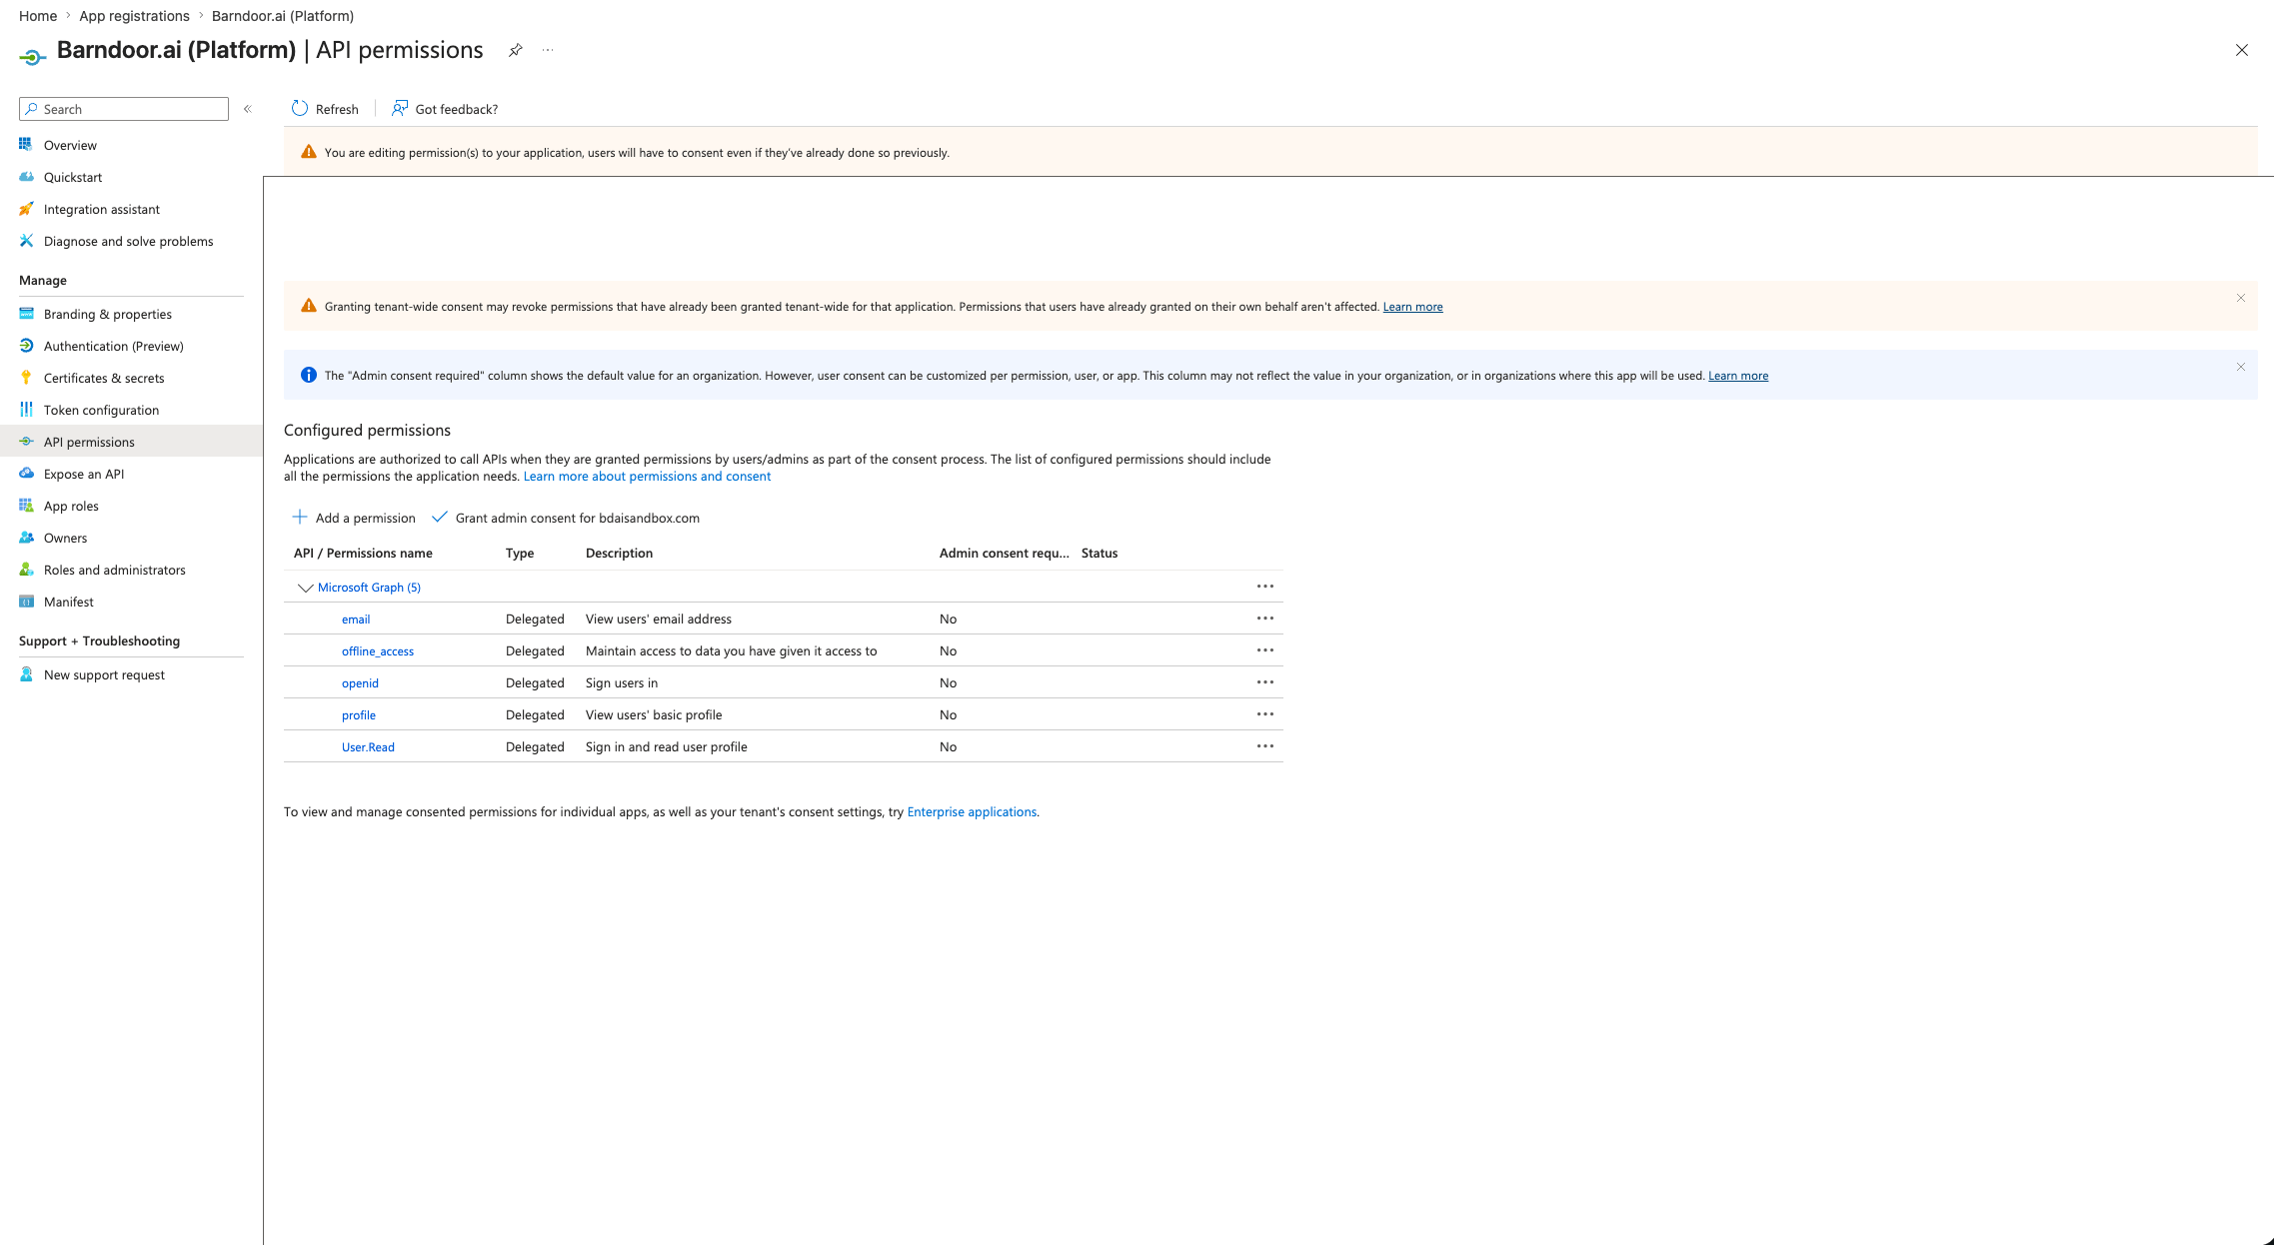This screenshot has width=2274, height=1245.
Task: Open the API permissions menu item
Action: point(131,442)
